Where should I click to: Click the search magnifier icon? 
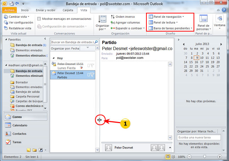(x=96, y=42)
